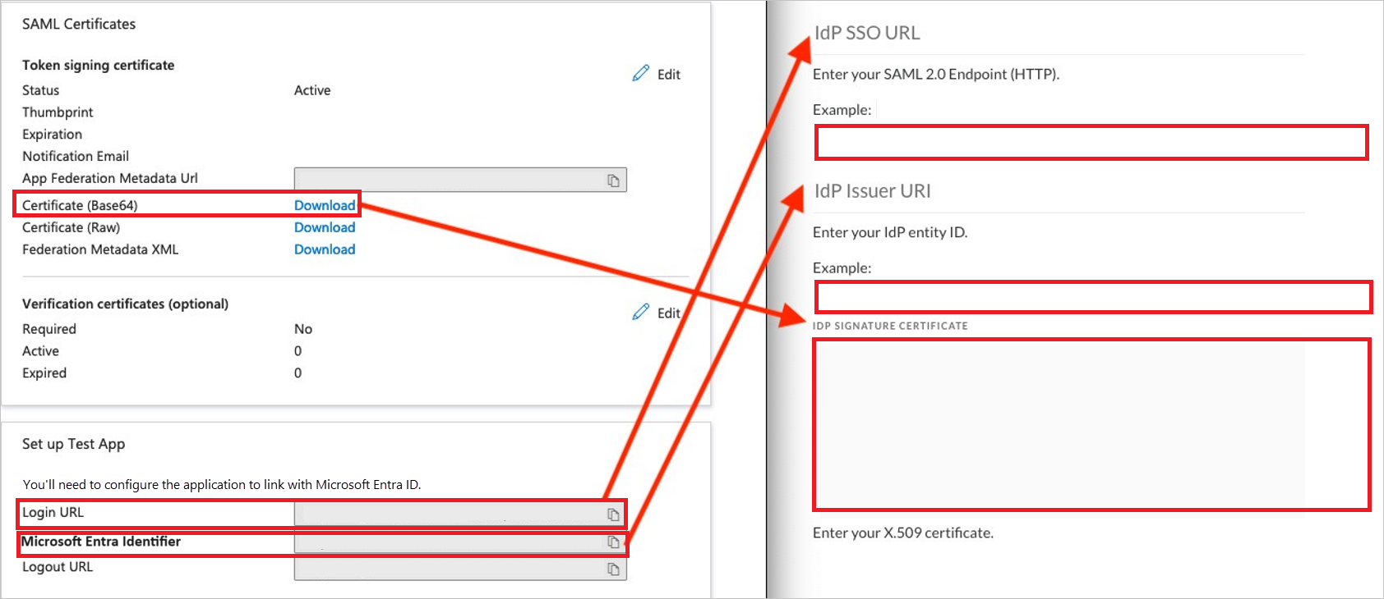
Task: Download the Federation Metadata XML
Action: tap(325, 249)
